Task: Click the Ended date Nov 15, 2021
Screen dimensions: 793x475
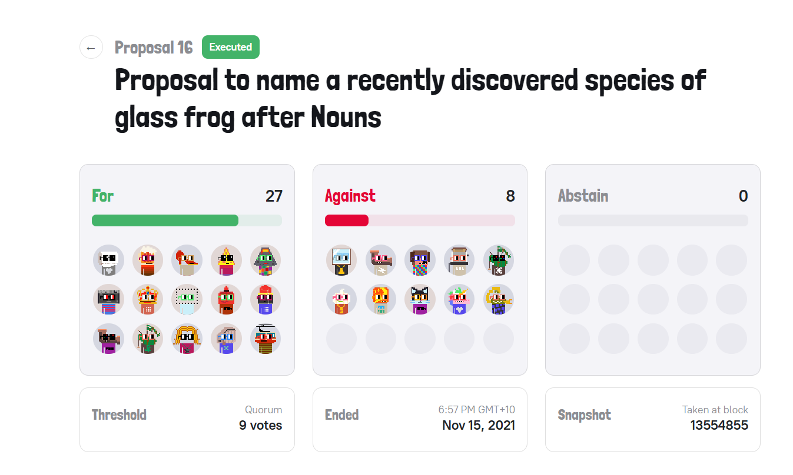Action: click(x=478, y=425)
